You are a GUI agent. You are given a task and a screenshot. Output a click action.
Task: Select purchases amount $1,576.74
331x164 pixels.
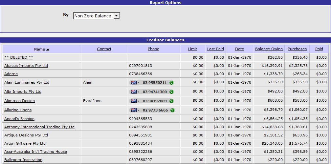coord(298,143)
